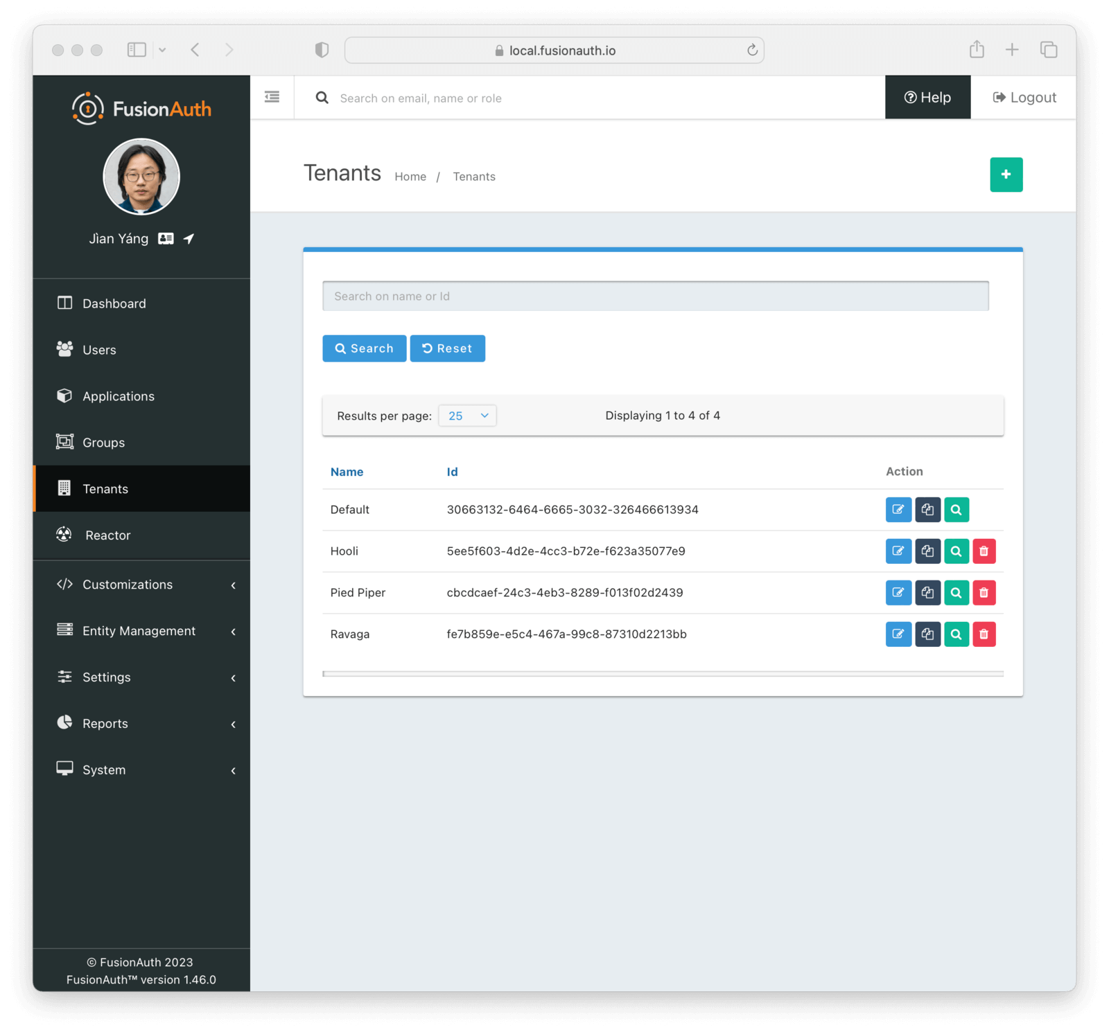Focus the Search on name or Id field
This screenshot has height=1032, width=1109.
pyautogui.click(x=656, y=296)
